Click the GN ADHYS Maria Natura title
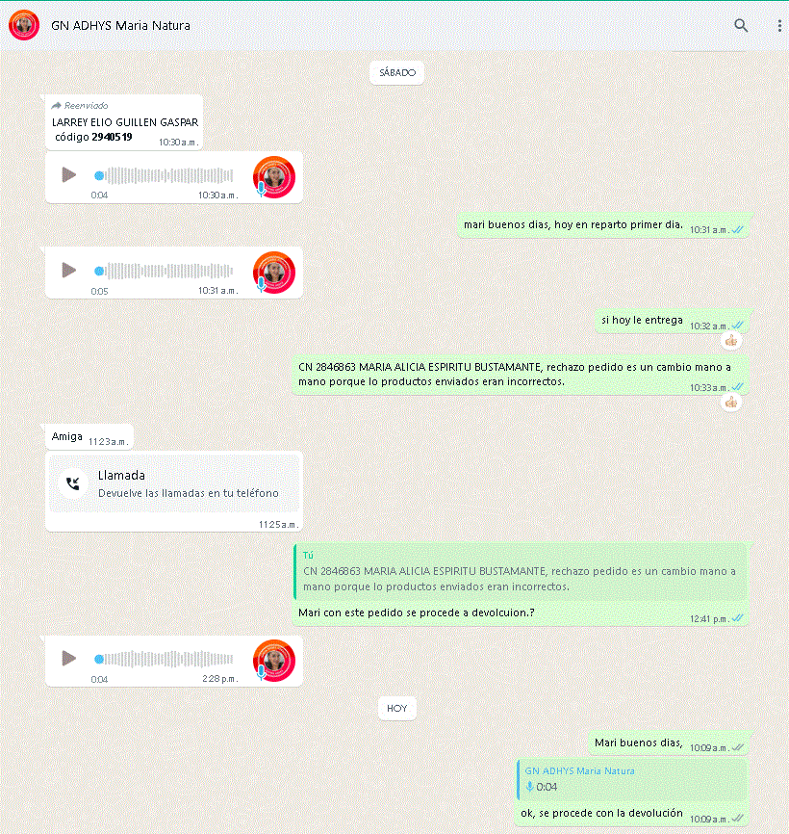This screenshot has height=834, width=789. 120,26
